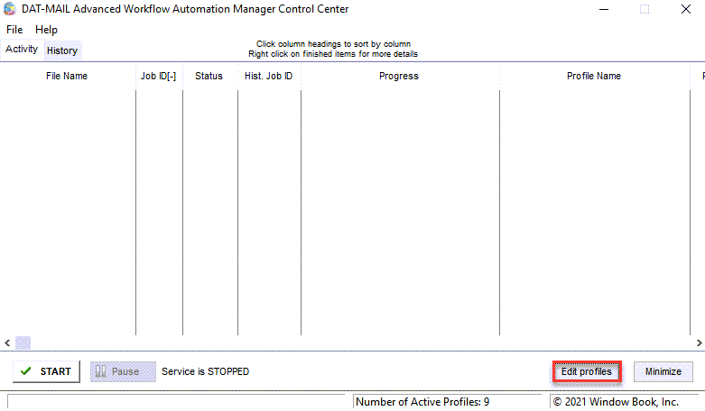The image size is (705, 411).
Task: Select the Activity tab
Action: coord(22,49)
